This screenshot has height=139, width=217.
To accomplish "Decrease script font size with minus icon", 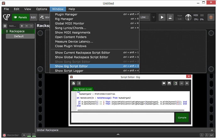I will pyautogui.click(x=181, y=83).
